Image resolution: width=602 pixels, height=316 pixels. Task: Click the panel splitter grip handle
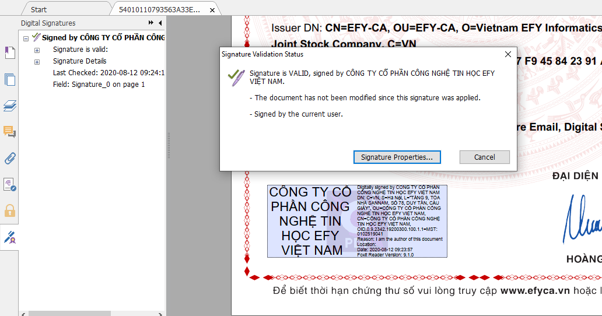(x=169, y=146)
